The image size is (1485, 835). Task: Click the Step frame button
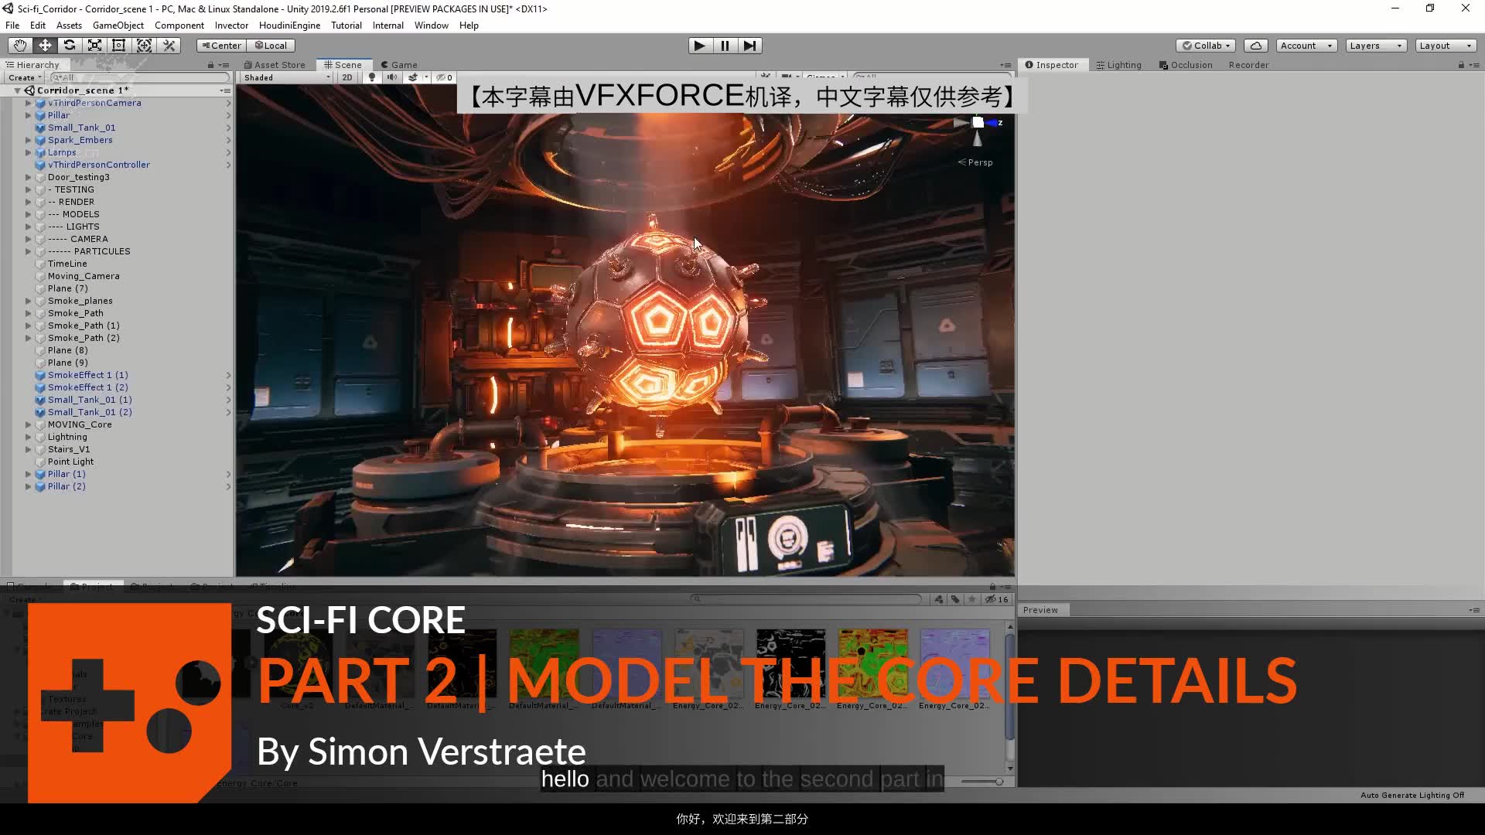[x=749, y=46]
